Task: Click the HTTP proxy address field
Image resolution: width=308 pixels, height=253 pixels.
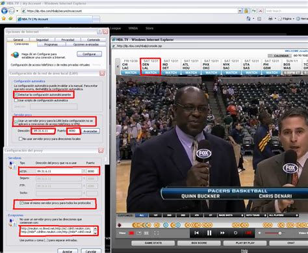Action: (59, 171)
